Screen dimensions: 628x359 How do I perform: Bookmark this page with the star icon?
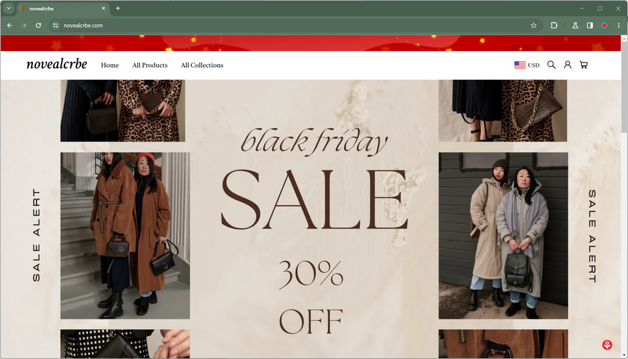[x=534, y=25]
